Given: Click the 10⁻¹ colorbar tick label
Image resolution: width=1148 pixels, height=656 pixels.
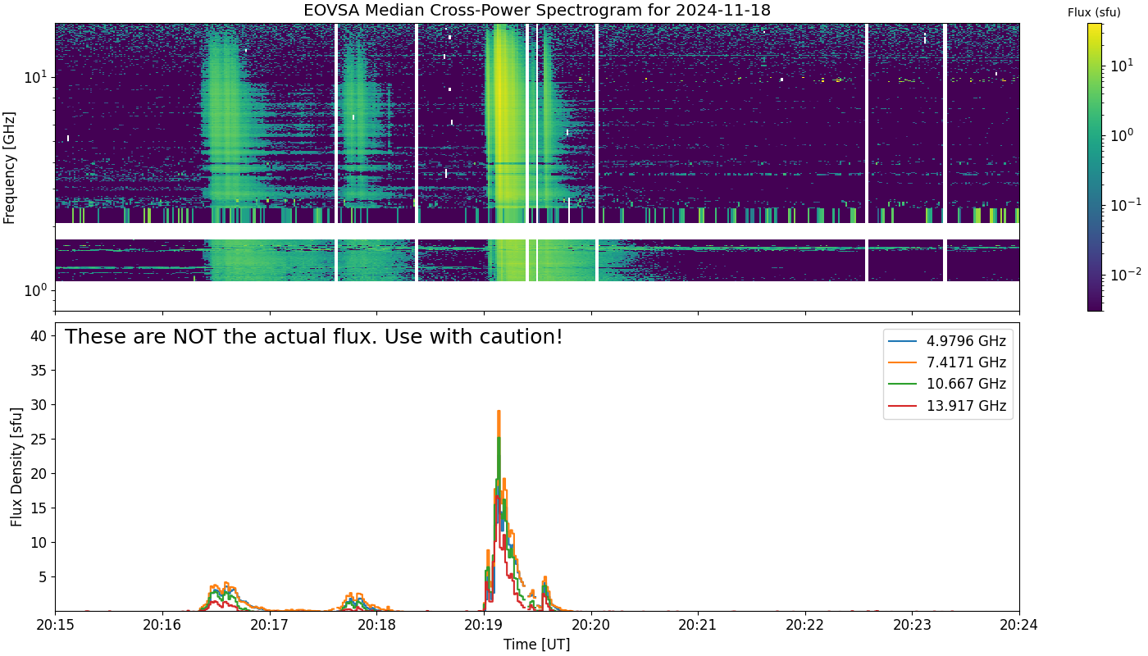Looking at the screenshot, I should pyautogui.click(x=1124, y=203).
